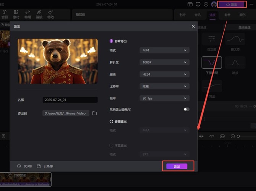Click the 播放器 player panel title
The image size is (256, 191).
80,15
